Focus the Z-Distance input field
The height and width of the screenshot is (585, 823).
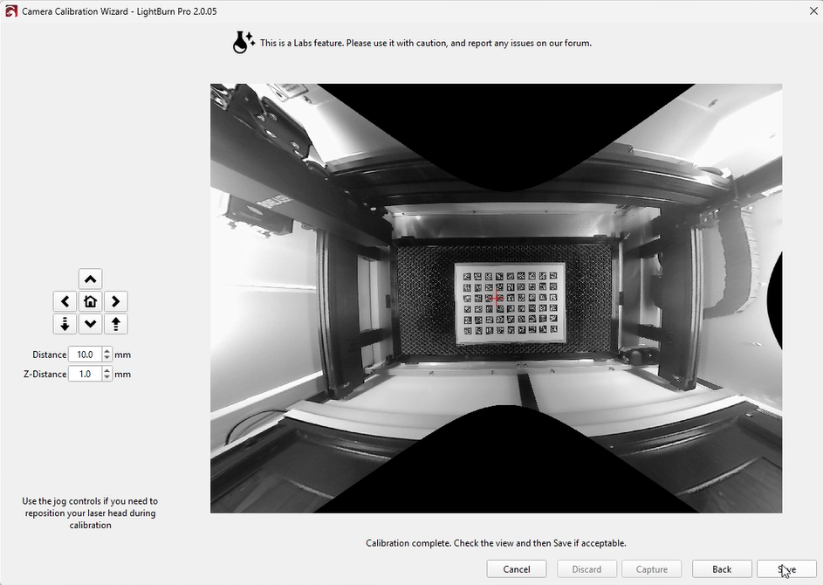point(85,374)
